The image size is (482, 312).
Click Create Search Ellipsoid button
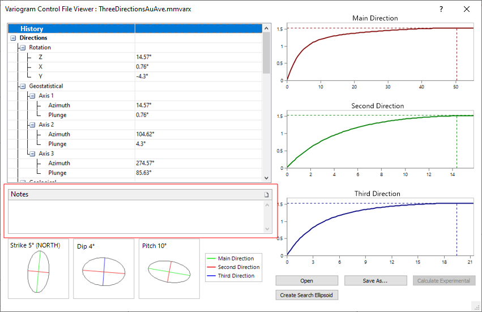tap(306, 295)
